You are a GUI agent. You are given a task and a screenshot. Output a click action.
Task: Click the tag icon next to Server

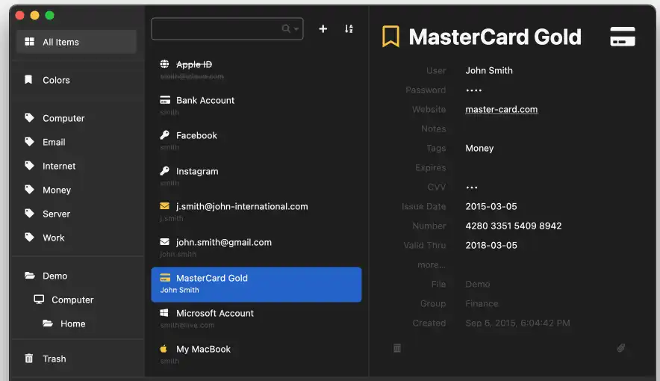pos(29,214)
